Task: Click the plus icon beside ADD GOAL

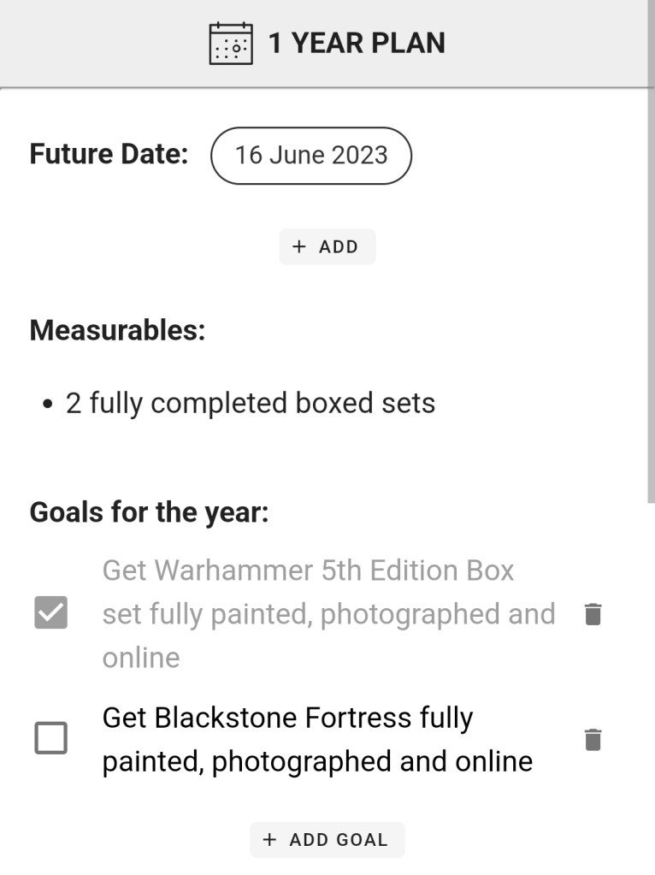Action: (x=269, y=840)
